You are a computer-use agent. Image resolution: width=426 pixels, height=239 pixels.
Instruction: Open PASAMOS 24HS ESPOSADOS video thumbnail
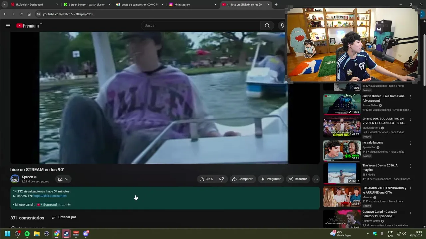342,197
